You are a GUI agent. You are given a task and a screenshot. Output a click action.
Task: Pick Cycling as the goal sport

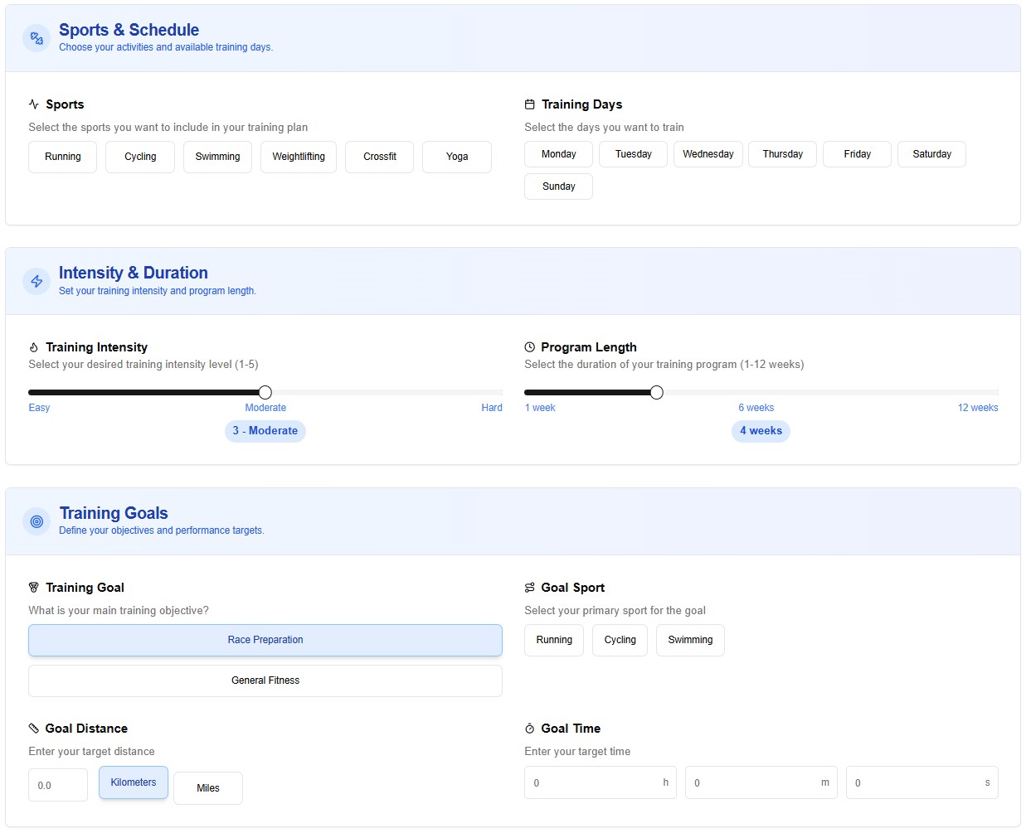620,640
